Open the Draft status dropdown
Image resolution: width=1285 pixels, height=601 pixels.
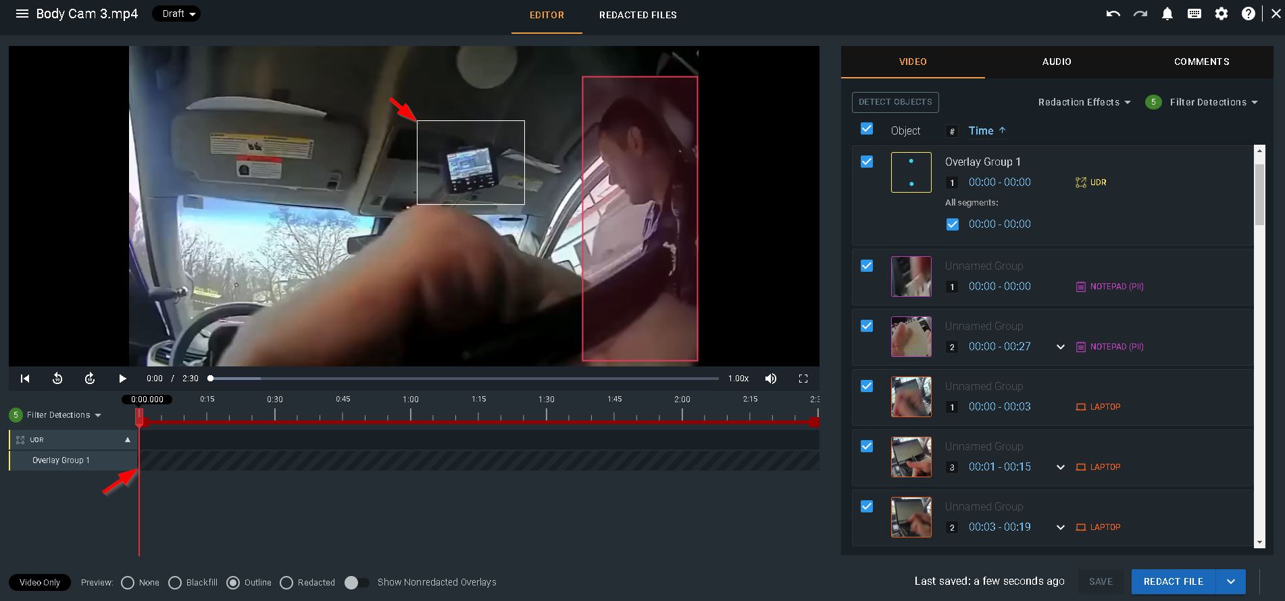click(x=176, y=14)
